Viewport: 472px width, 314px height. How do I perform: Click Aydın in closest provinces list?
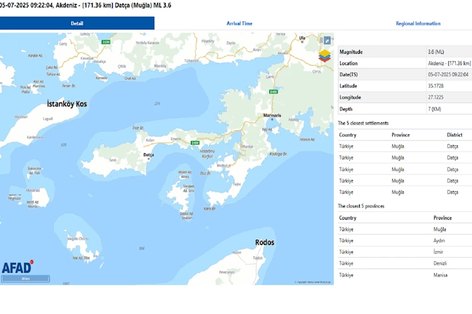click(x=439, y=240)
